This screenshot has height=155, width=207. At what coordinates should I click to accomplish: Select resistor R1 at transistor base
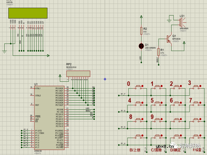pos(158,52)
